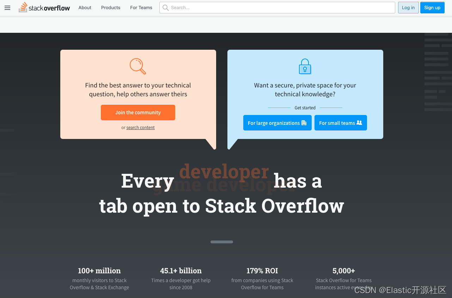This screenshot has height=298, width=452.
Task: Select the '5,000+' statistic
Action: [x=344, y=271]
